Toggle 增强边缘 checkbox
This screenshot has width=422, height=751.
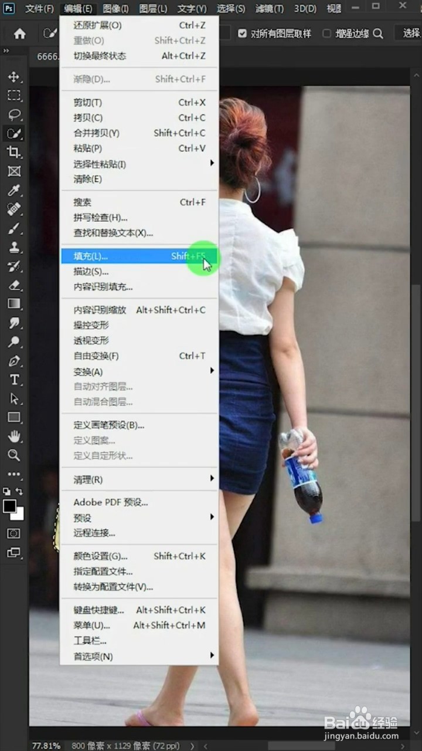(326, 33)
